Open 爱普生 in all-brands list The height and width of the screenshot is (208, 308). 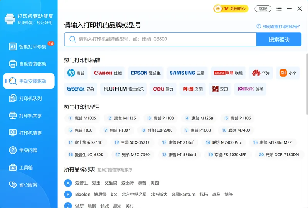pyautogui.click(x=82, y=183)
